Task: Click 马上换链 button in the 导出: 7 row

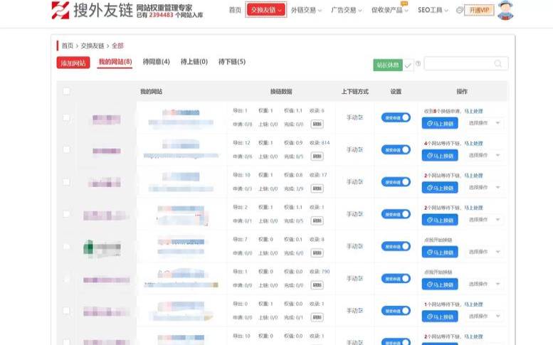Action: coord(440,252)
